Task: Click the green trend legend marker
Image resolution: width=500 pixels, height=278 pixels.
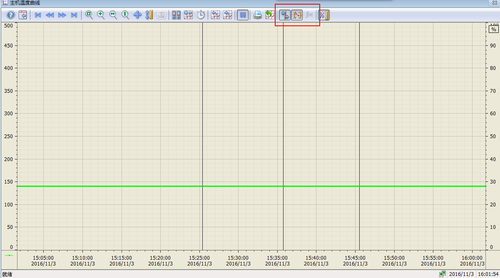Action: coord(9,255)
